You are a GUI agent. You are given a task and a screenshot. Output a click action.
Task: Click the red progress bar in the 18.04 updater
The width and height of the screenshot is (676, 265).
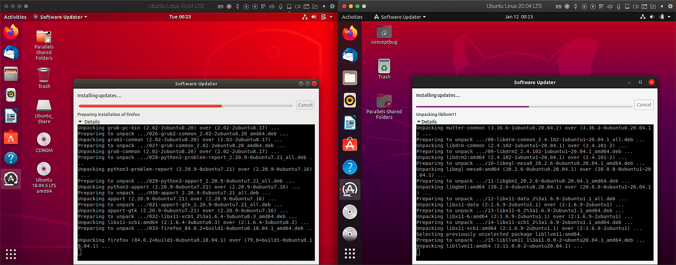click(x=185, y=106)
